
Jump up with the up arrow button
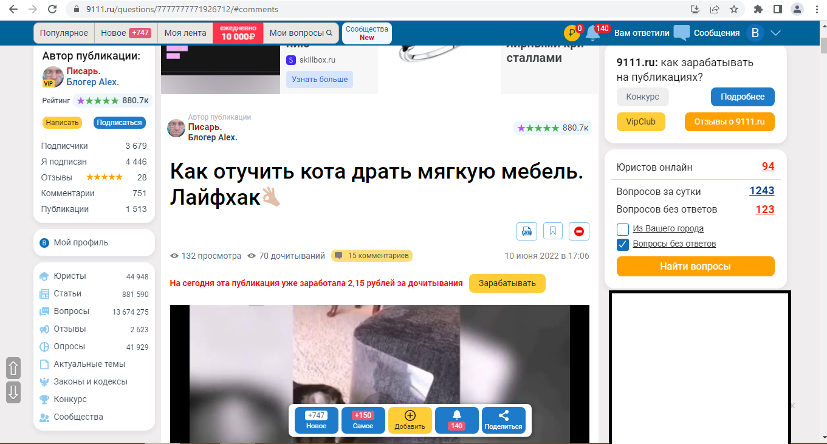13,368
